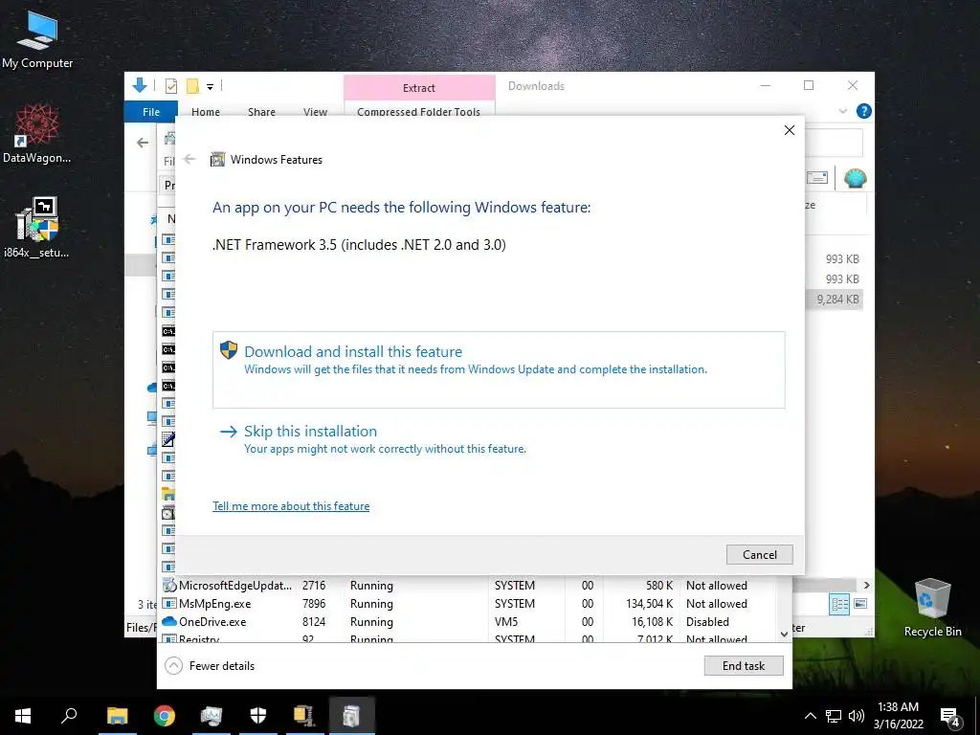Click the Windows Features installer taskbar icon
The width and height of the screenshot is (980, 735).
pos(351,716)
